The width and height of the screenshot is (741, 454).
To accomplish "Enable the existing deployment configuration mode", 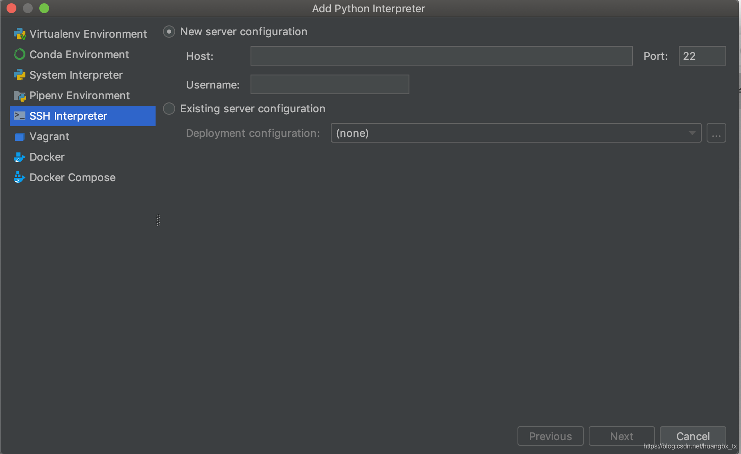I will pyautogui.click(x=169, y=109).
